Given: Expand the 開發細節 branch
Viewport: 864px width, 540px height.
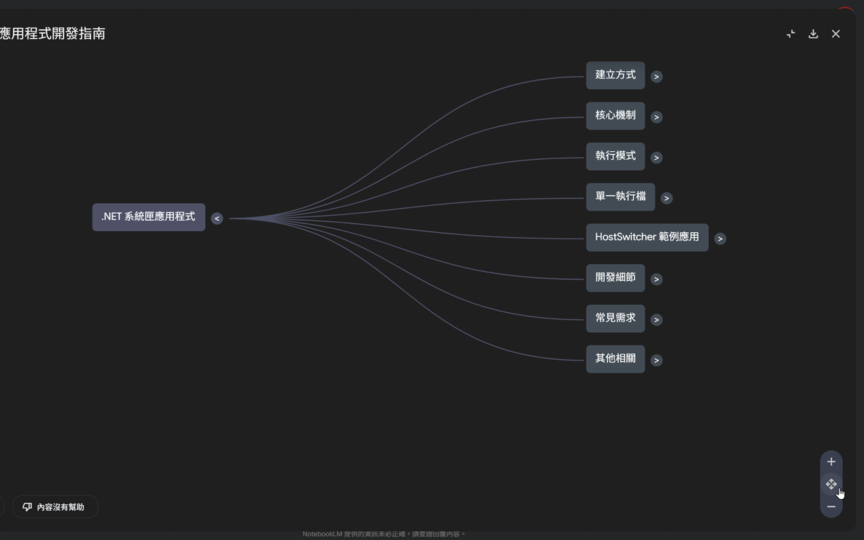Looking at the screenshot, I should tap(656, 279).
